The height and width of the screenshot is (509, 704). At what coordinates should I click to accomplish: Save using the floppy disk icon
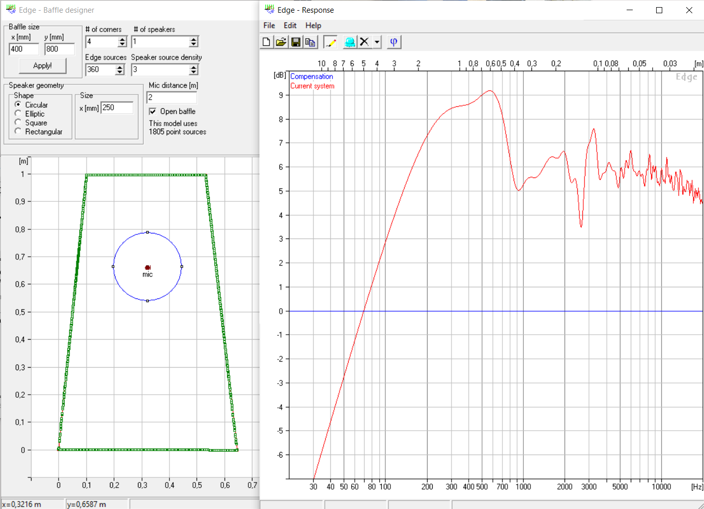295,42
